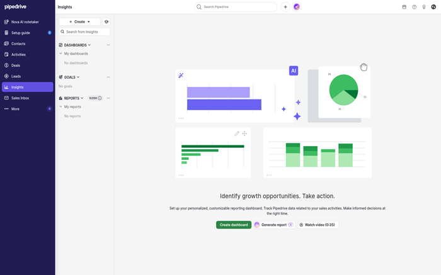The width and height of the screenshot is (441, 275).
Task: Click the stacked bar chart illustration
Action: pyautogui.click(x=318, y=153)
